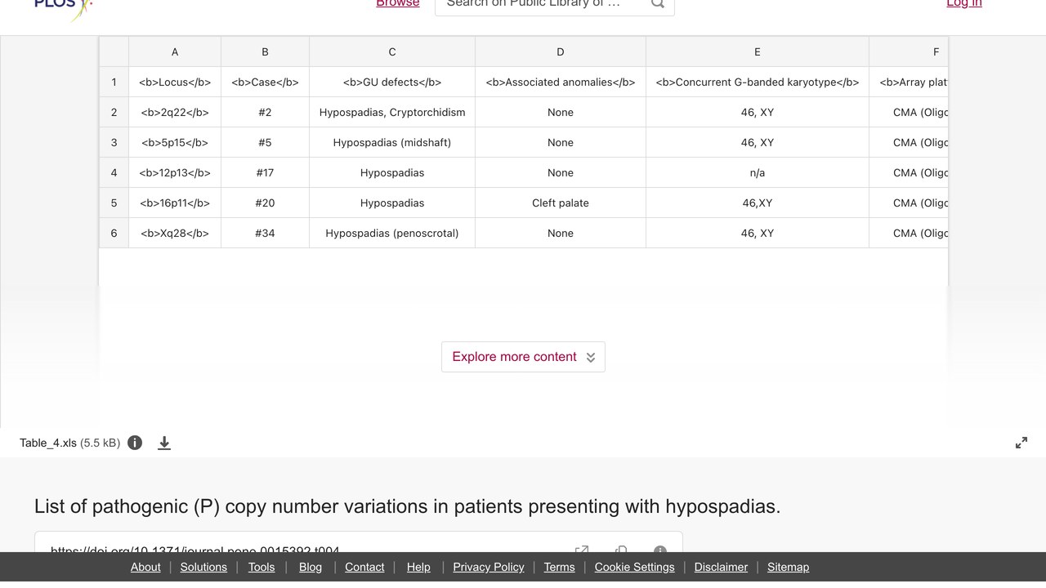The width and height of the screenshot is (1046, 588).
Task: Select the 2q22 locus cell
Action: click(175, 112)
